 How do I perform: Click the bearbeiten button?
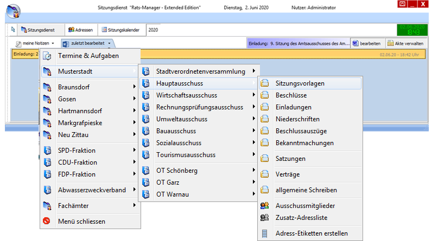click(367, 43)
